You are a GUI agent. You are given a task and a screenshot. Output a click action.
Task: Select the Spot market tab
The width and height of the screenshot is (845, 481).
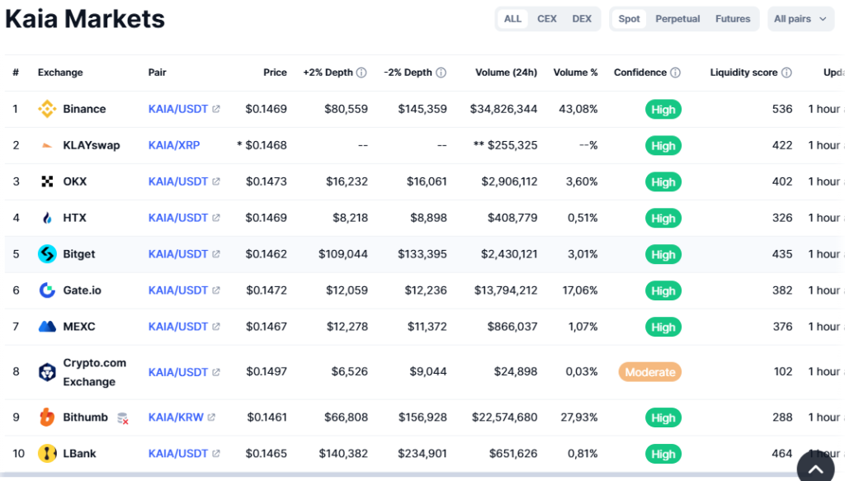[x=629, y=19]
